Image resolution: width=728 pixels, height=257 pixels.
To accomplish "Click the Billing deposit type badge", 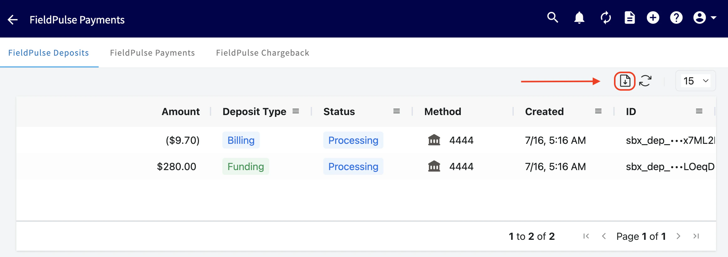I will [241, 140].
